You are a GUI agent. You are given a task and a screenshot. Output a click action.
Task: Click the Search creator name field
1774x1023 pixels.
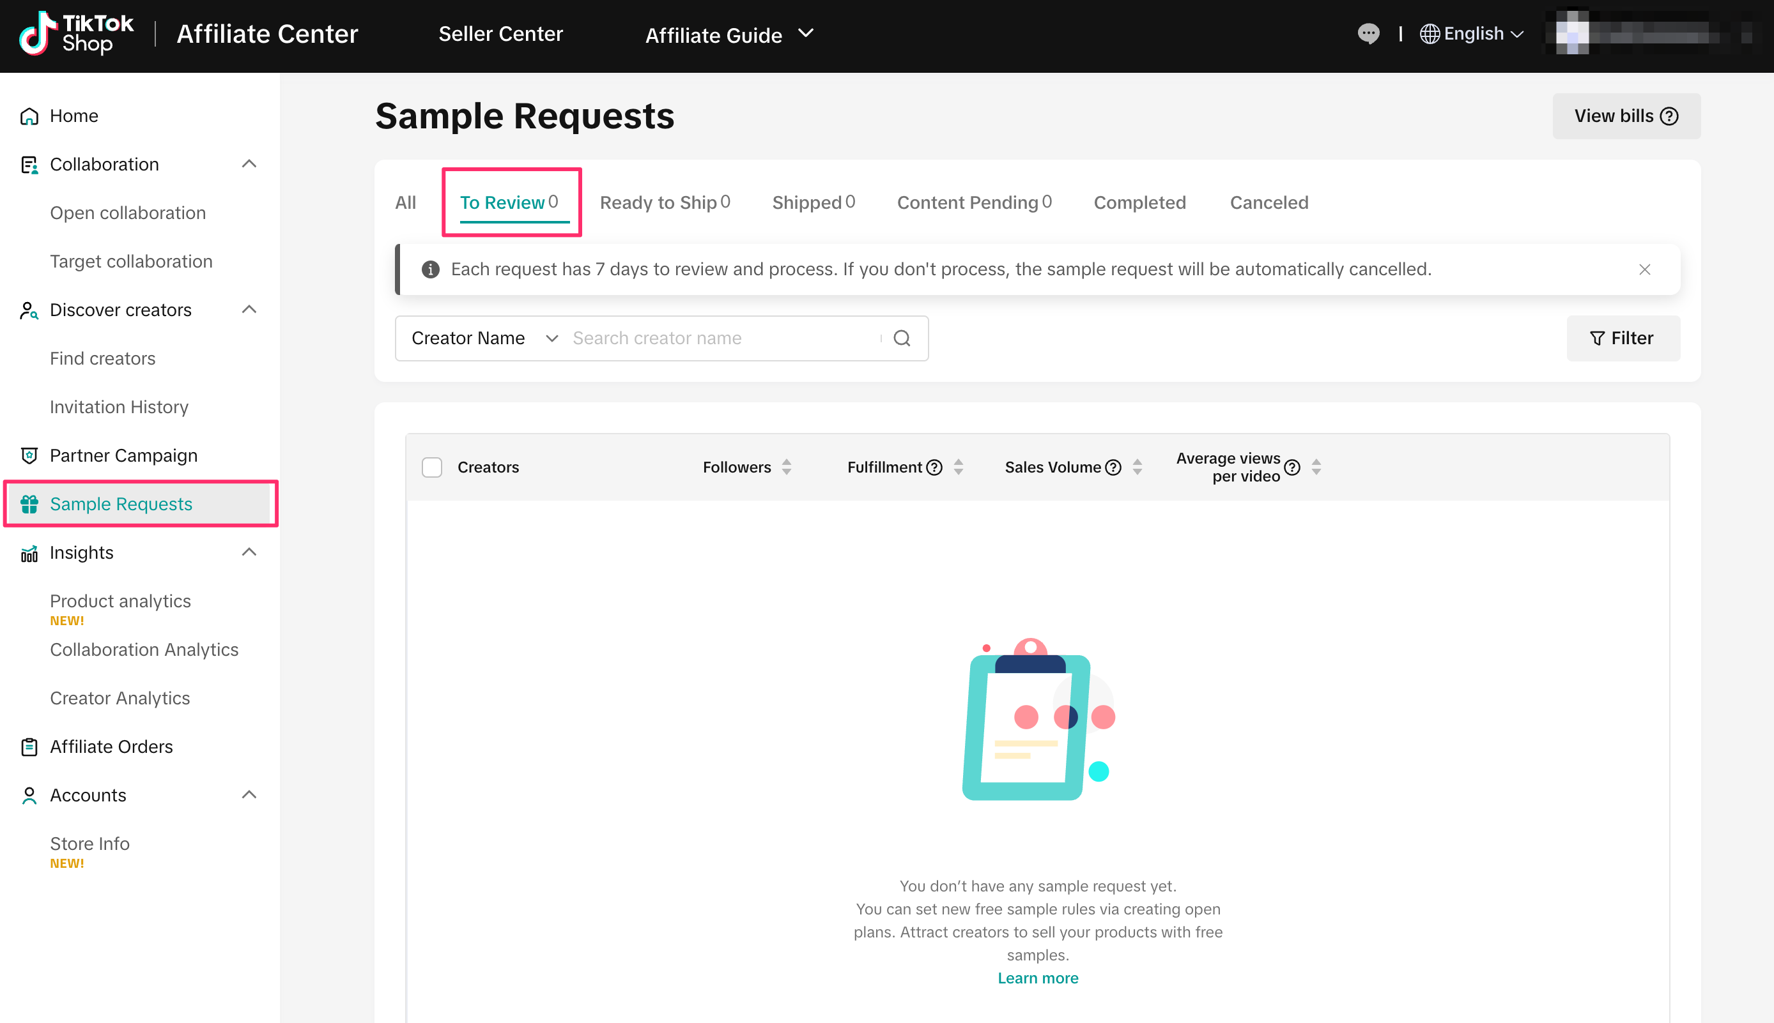pos(724,338)
